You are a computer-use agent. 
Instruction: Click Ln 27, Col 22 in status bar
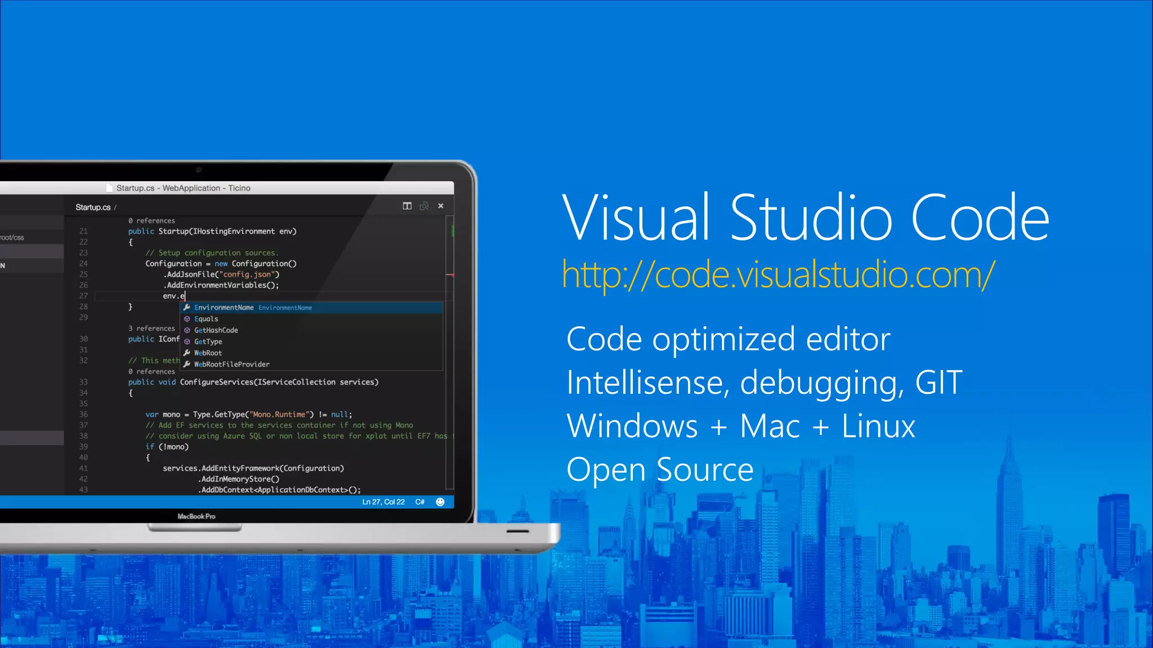click(x=383, y=502)
